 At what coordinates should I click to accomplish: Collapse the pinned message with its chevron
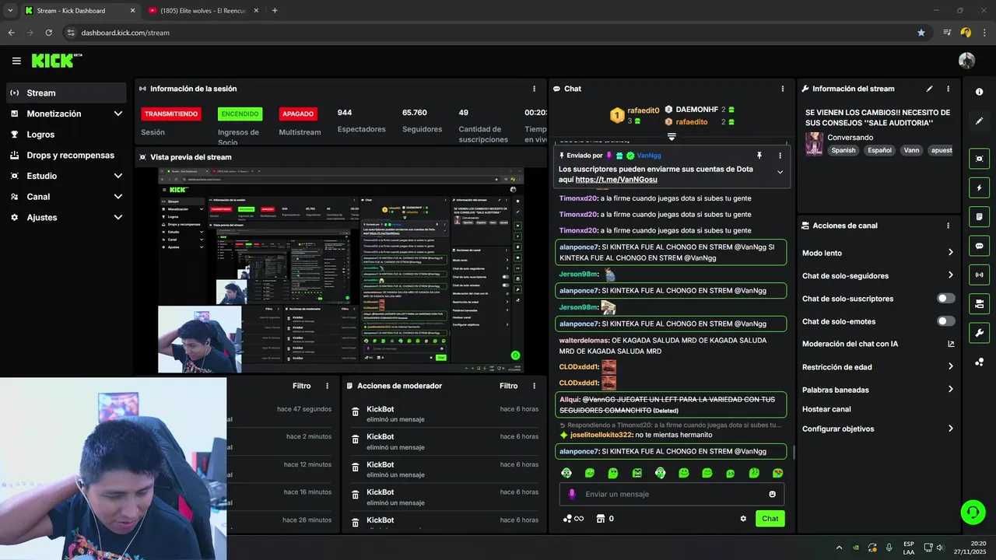point(780,172)
